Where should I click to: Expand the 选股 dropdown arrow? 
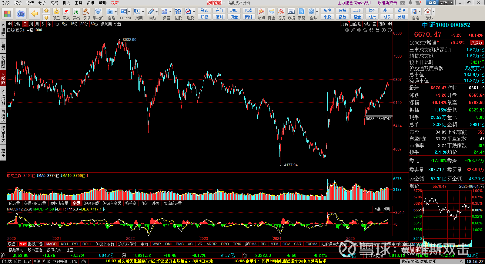(194, 12)
